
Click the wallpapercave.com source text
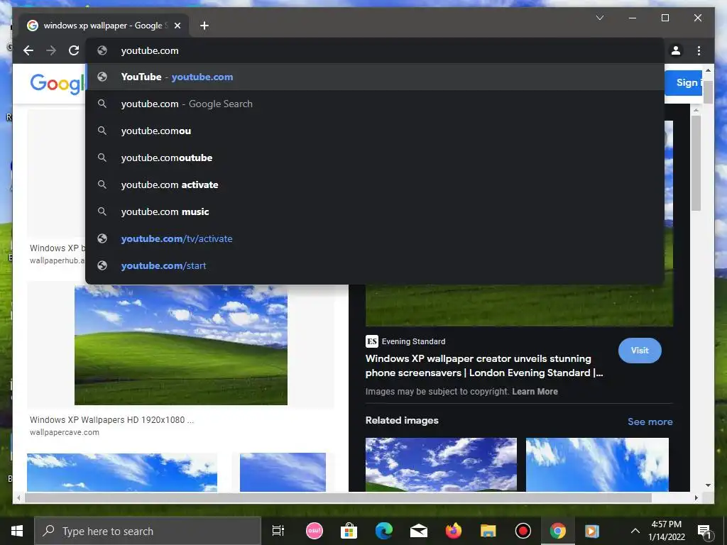coord(65,432)
